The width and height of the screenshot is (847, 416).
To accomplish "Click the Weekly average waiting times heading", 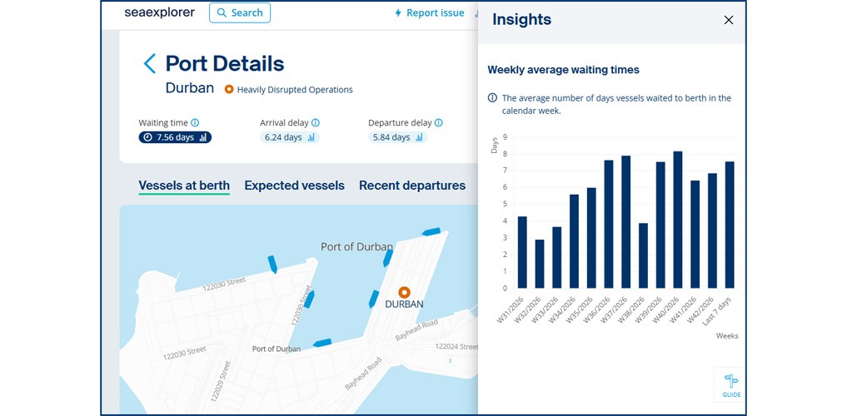I will pyautogui.click(x=563, y=70).
